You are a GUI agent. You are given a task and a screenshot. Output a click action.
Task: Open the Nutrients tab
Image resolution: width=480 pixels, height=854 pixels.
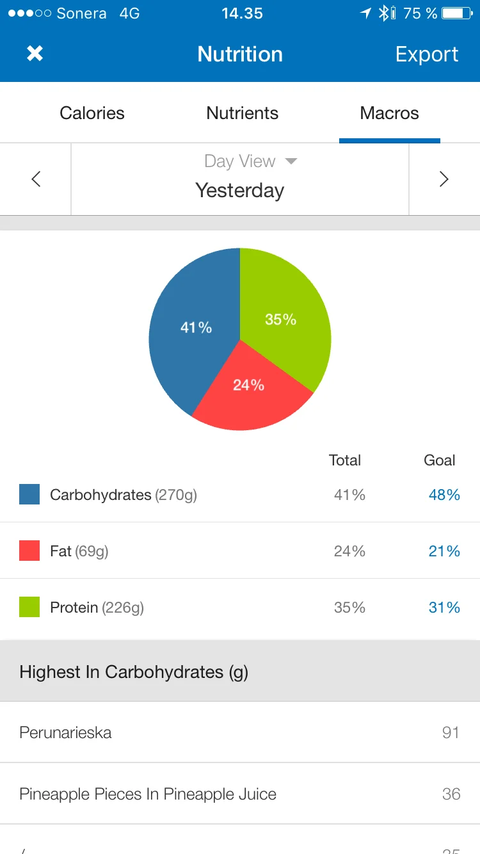pos(242,113)
